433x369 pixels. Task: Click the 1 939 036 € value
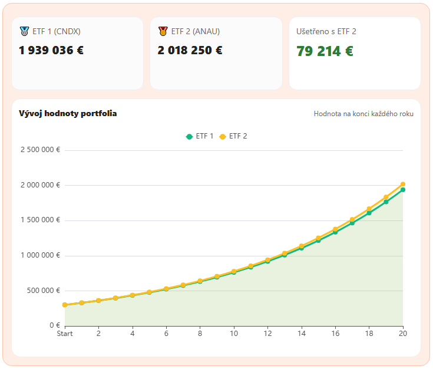[x=51, y=50]
